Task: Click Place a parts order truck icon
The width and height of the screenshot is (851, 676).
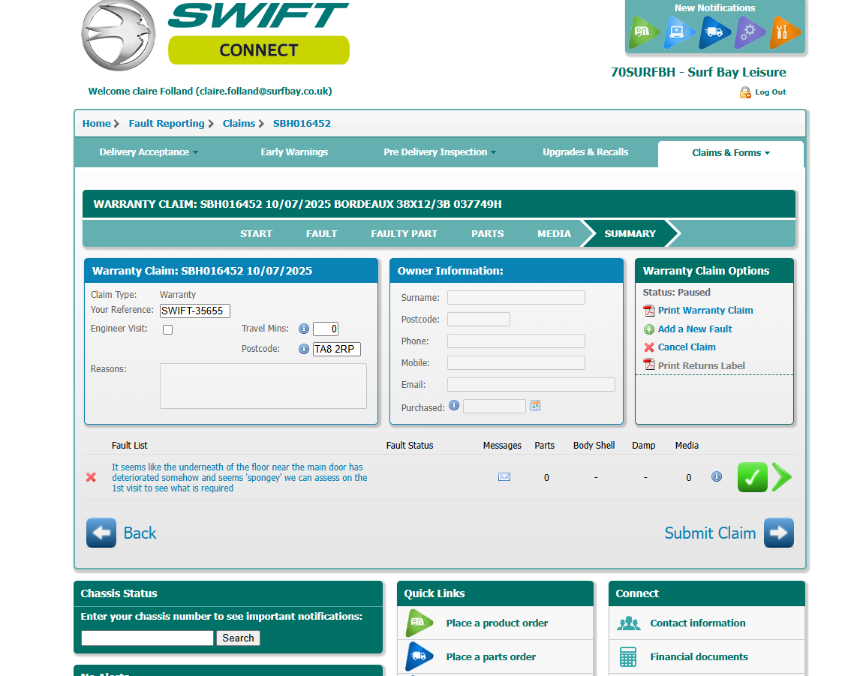Action: (419, 657)
